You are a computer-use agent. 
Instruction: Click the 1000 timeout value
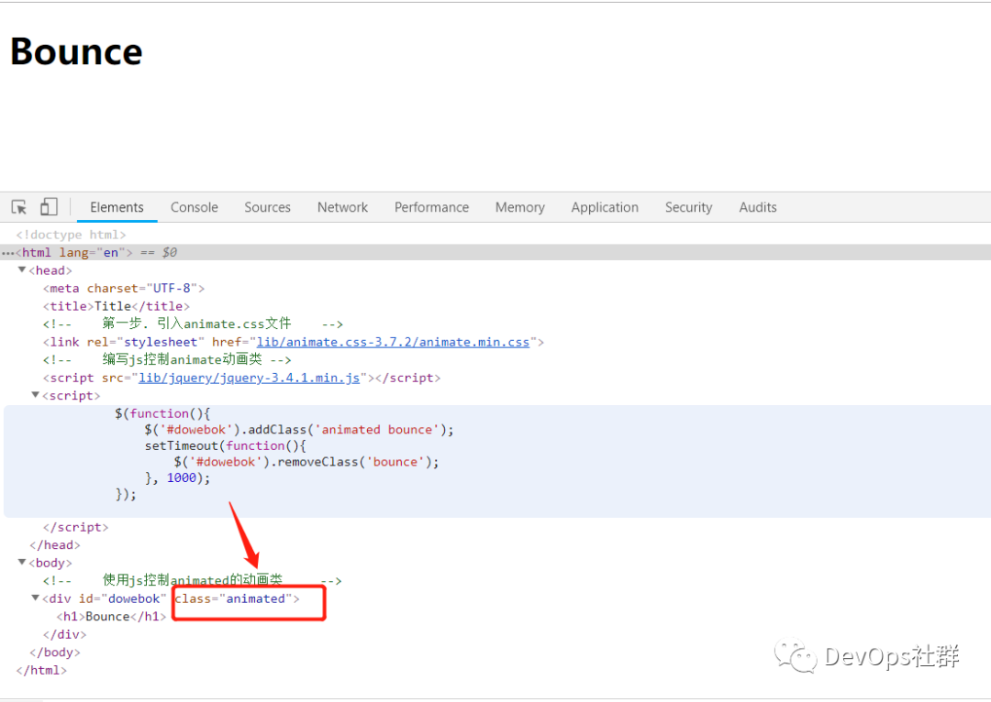pos(182,477)
